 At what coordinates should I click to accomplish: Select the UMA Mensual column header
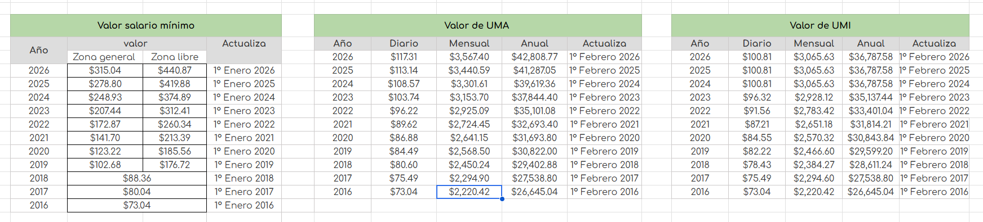click(x=469, y=43)
